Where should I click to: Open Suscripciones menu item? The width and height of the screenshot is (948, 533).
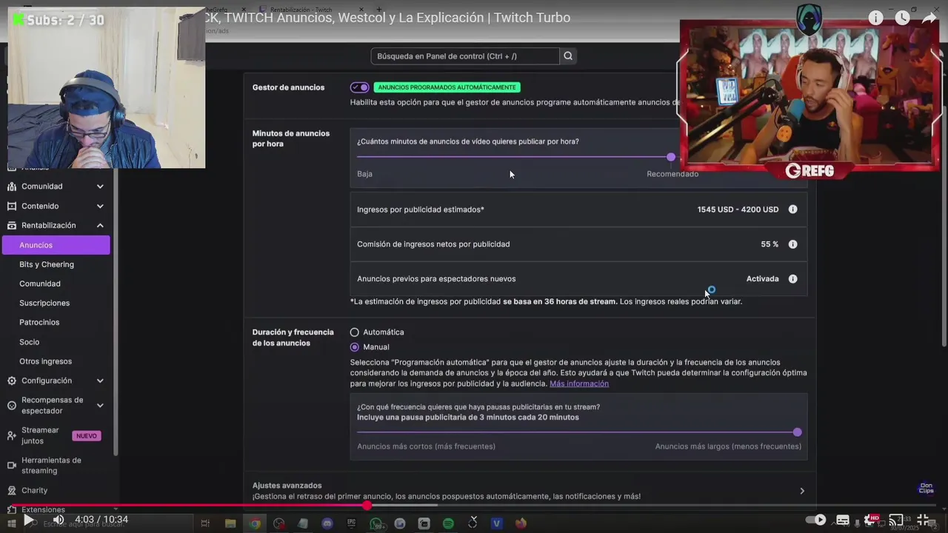44,303
